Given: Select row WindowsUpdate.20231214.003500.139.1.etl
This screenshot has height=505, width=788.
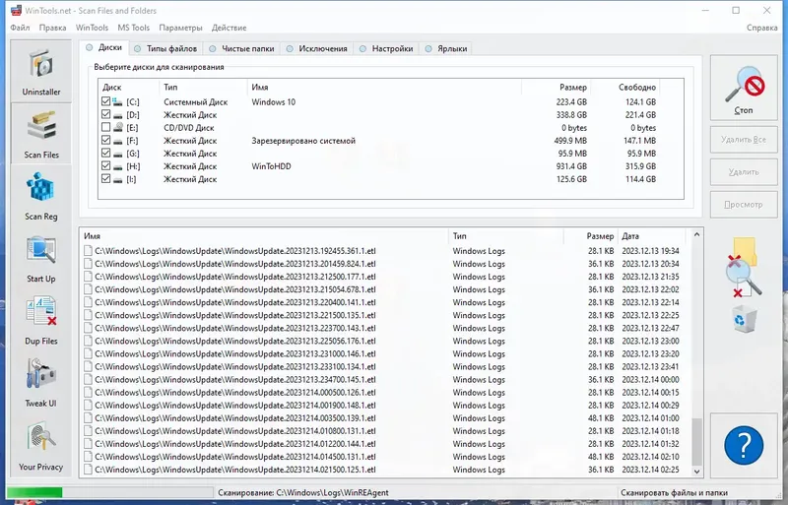Looking at the screenshot, I should click(x=383, y=418).
